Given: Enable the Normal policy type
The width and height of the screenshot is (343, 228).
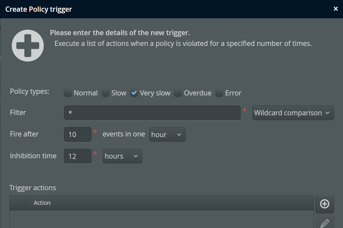Looking at the screenshot, I should [x=68, y=93].
